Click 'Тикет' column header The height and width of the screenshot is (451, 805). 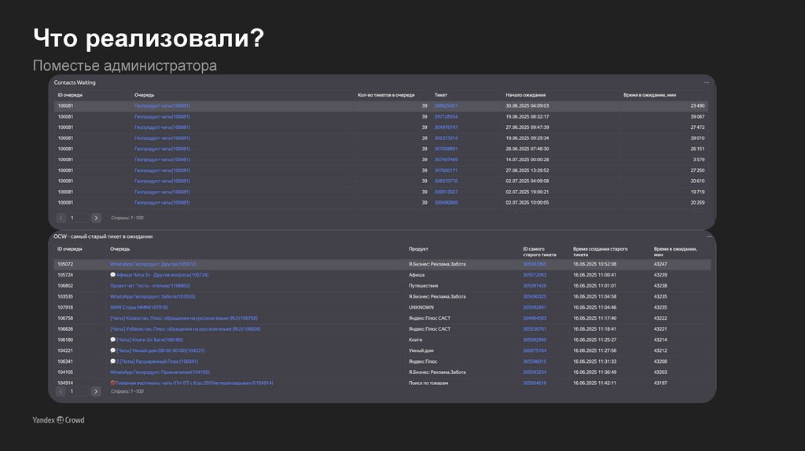pyautogui.click(x=440, y=95)
